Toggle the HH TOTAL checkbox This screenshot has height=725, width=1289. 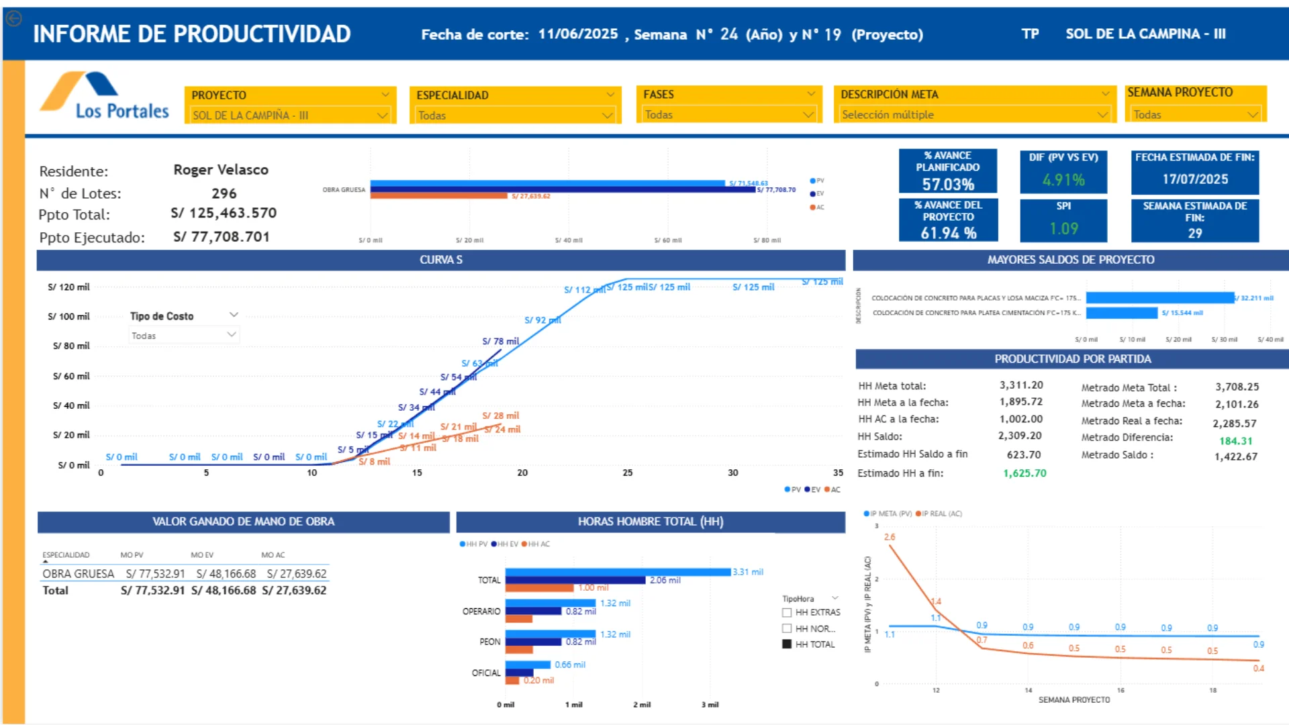pos(787,644)
